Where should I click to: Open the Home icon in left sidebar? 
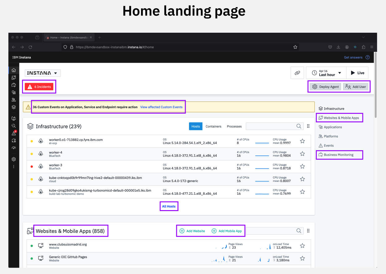[14, 70]
